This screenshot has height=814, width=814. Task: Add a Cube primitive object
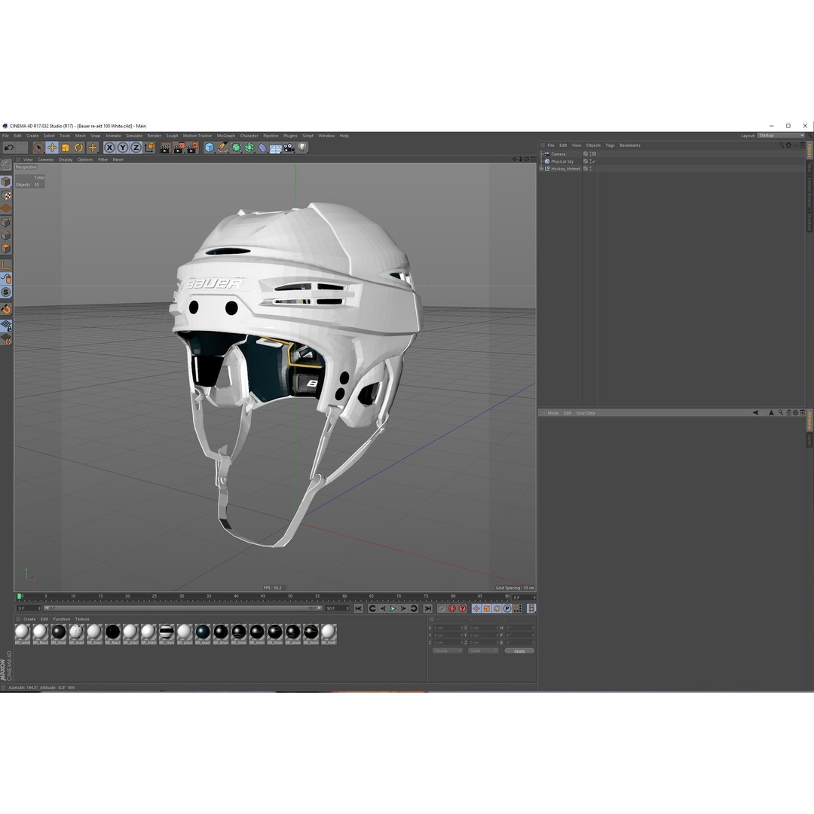[210, 148]
